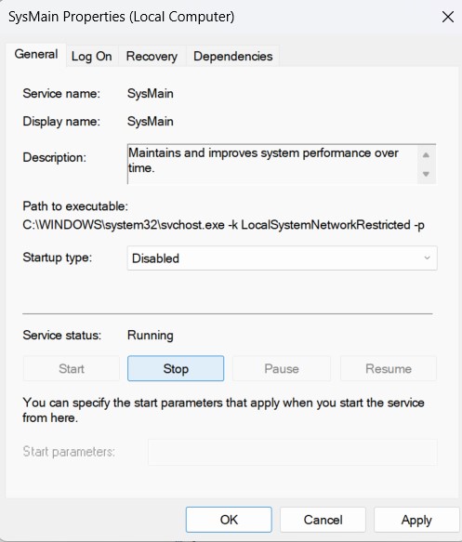Switch to the General tab
The width and height of the screenshot is (462, 542).
click(x=36, y=55)
